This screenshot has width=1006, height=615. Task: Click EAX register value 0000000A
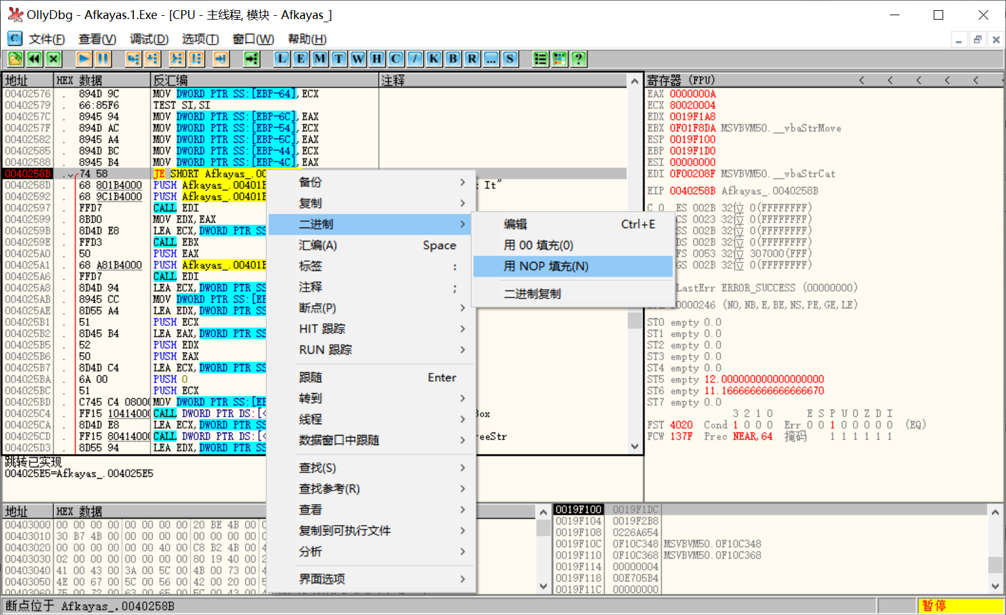[693, 94]
